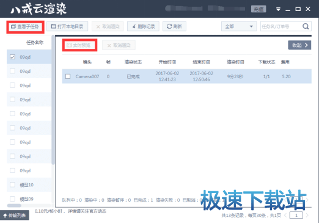Image resolution: width=319 pixels, height=223 pixels.
Task: Tick the Camera007 row checkbox
Action: point(68,76)
